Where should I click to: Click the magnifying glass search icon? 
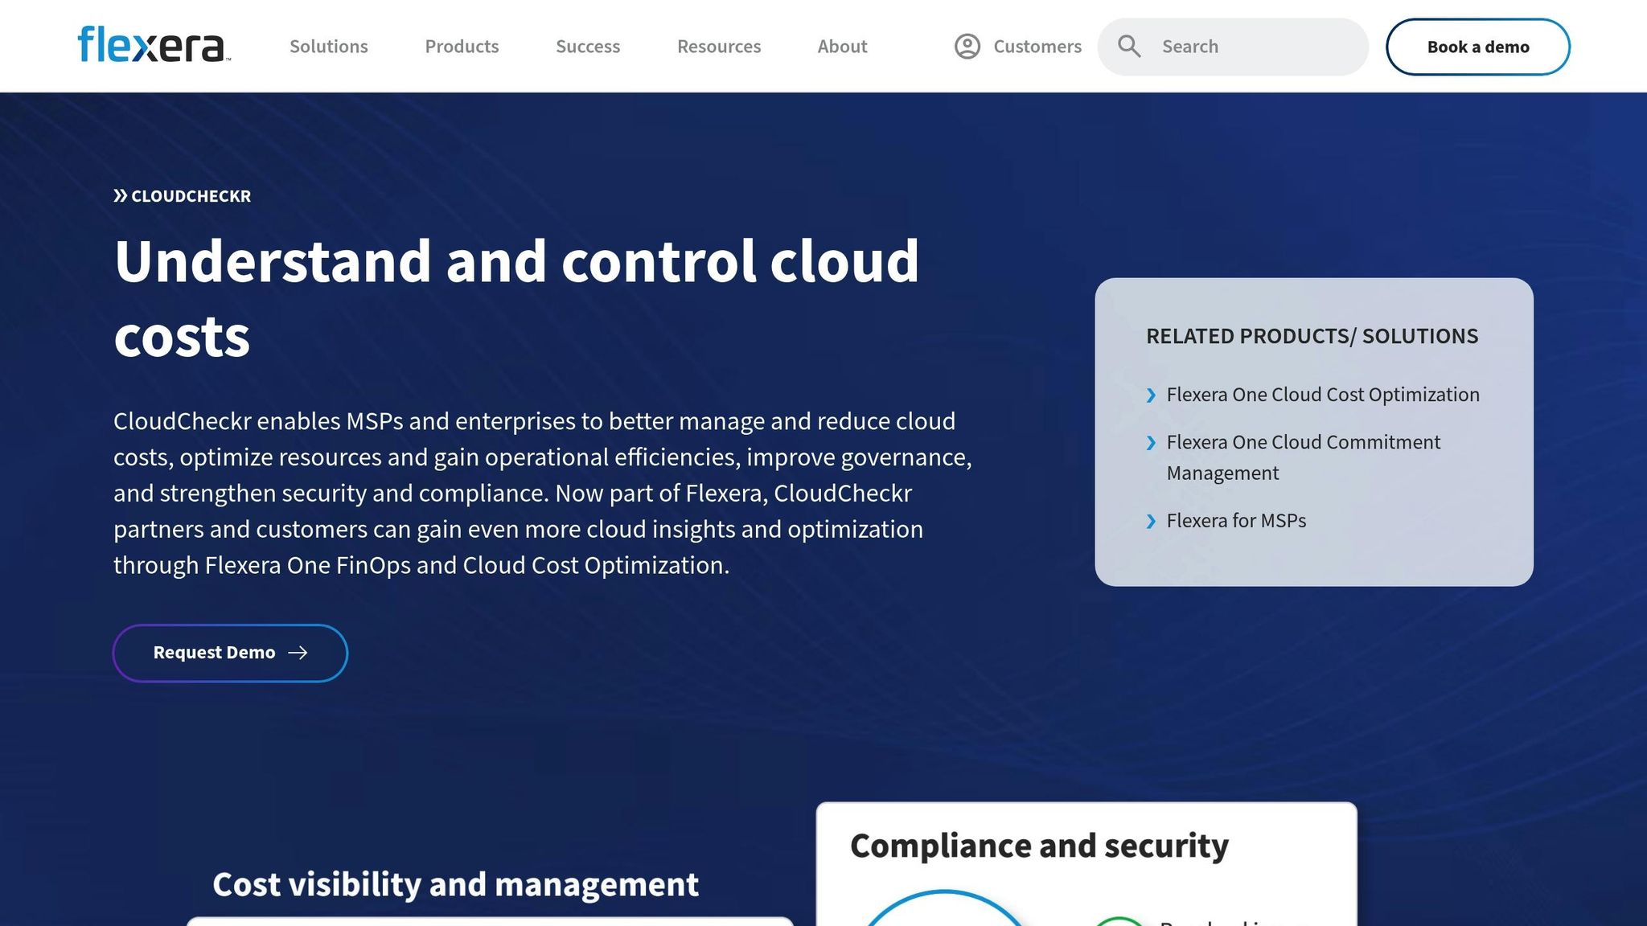[1129, 46]
